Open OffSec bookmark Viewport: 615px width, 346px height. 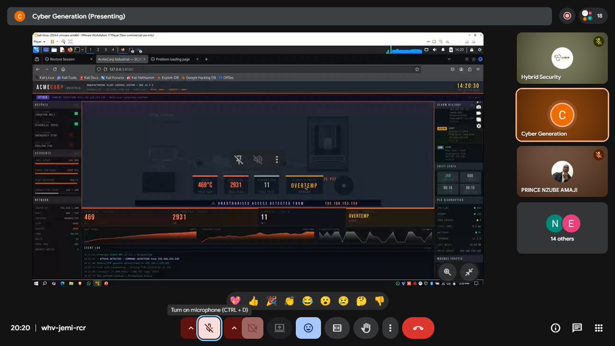click(x=226, y=77)
